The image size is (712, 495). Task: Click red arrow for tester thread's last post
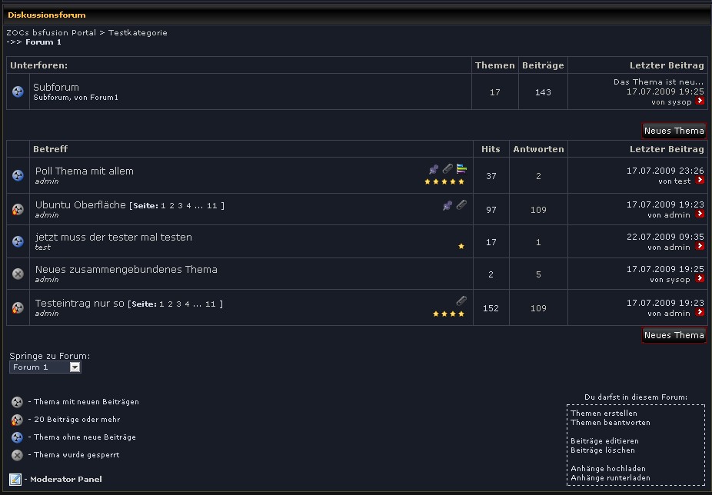(x=700, y=247)
